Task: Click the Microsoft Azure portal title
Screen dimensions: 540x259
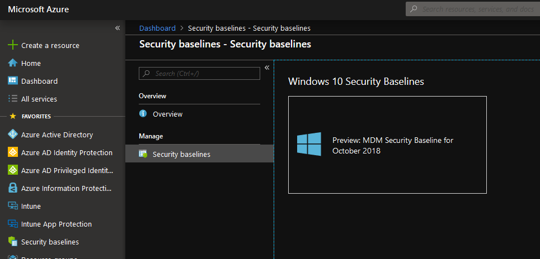Action: [x=38, y=9]
